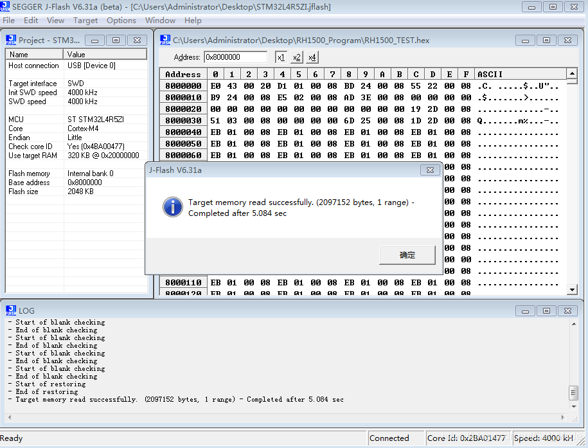
Task: Click the Value column header in Project
Action: [105, 55]
